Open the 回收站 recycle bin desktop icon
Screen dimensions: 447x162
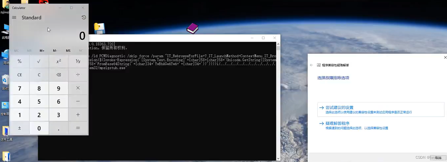pyautogui.click(x=5, y=82)
